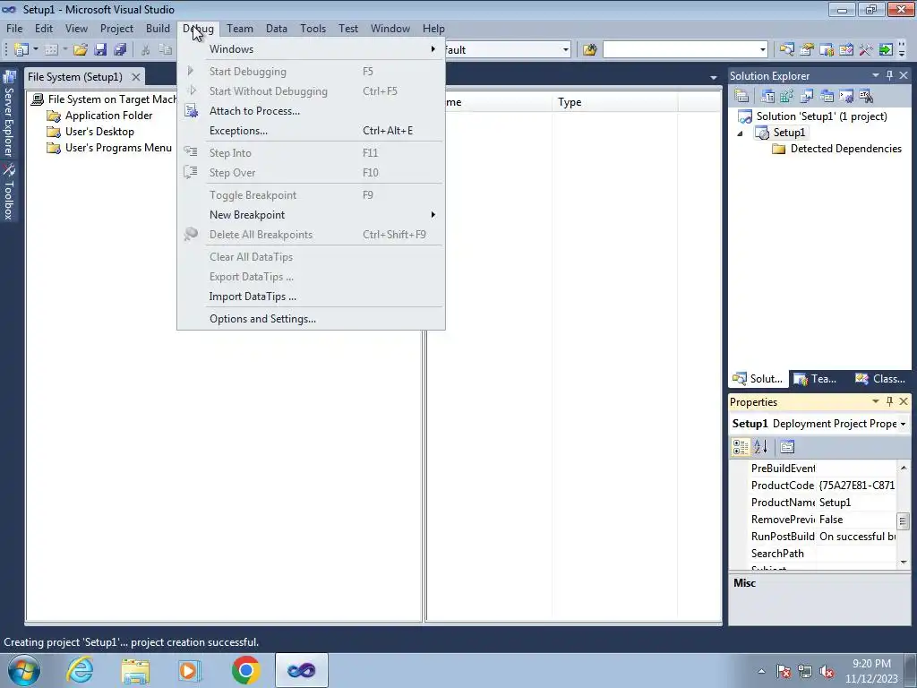Viewport: 917px width, 688px height.
Task: Pin the Properties panel
Action: point(889,401)
